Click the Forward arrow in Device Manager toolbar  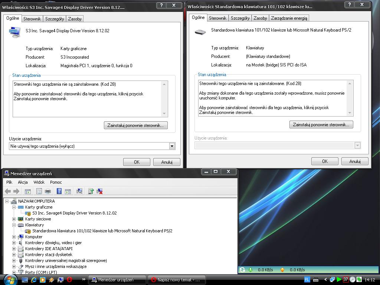coord(16,191)
